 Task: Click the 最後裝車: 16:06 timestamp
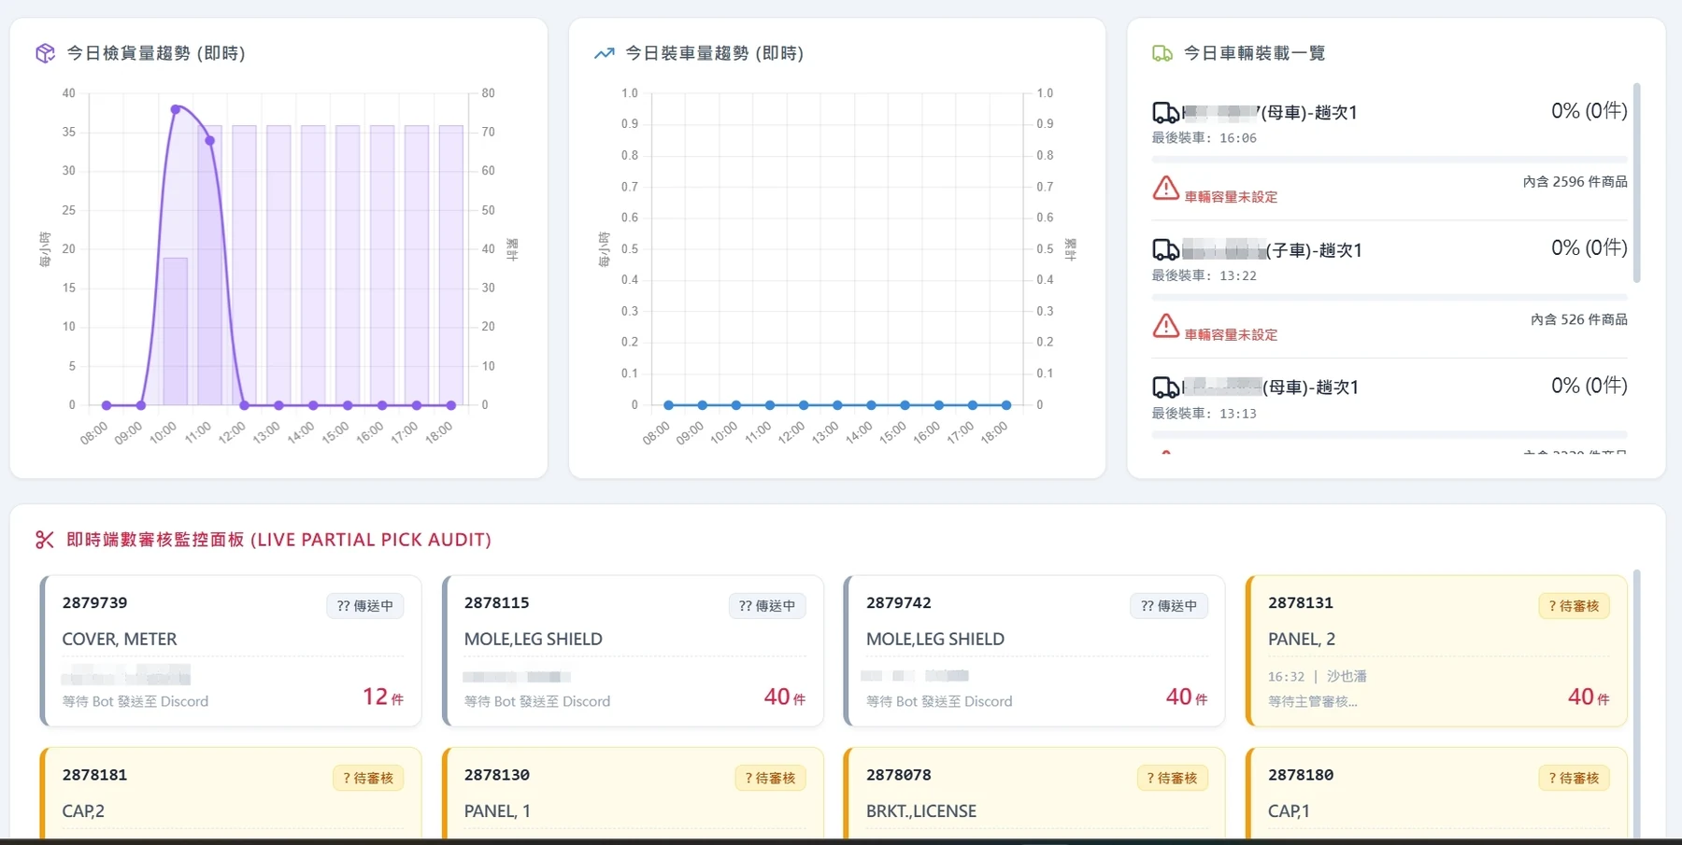tap(1204, 138)
